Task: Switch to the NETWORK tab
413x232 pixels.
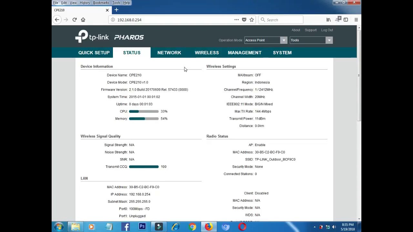Action: click(x=169, y=53)
